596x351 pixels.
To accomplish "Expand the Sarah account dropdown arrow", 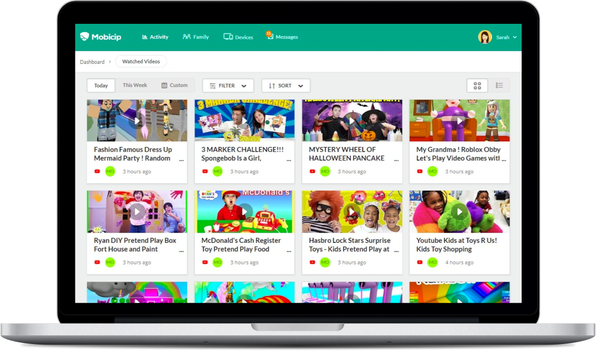I will pos(515,37).
